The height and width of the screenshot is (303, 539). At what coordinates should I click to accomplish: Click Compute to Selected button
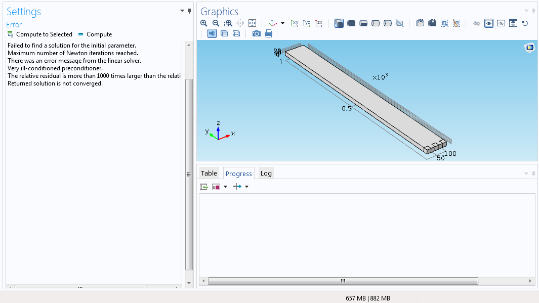pyautogui.click(x=39, y=34)
